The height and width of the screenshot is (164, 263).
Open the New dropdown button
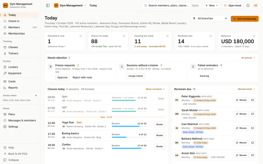coord(211,5)
